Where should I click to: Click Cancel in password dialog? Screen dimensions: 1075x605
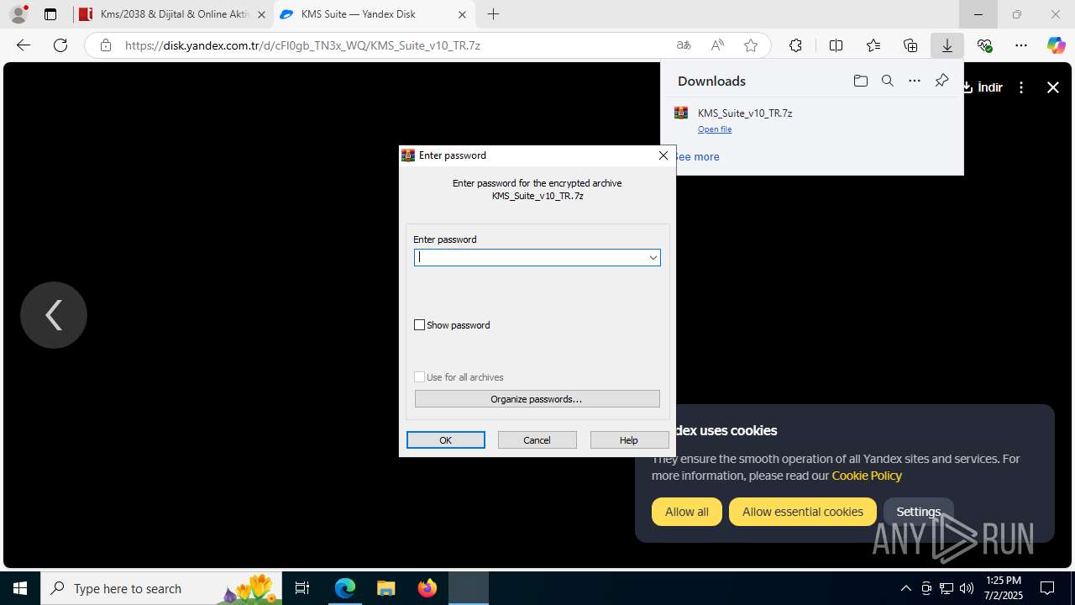(537, 440)
